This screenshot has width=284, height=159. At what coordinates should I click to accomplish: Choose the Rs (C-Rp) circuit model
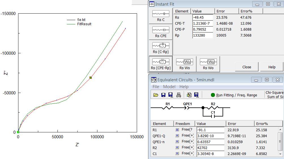[161, 48]
